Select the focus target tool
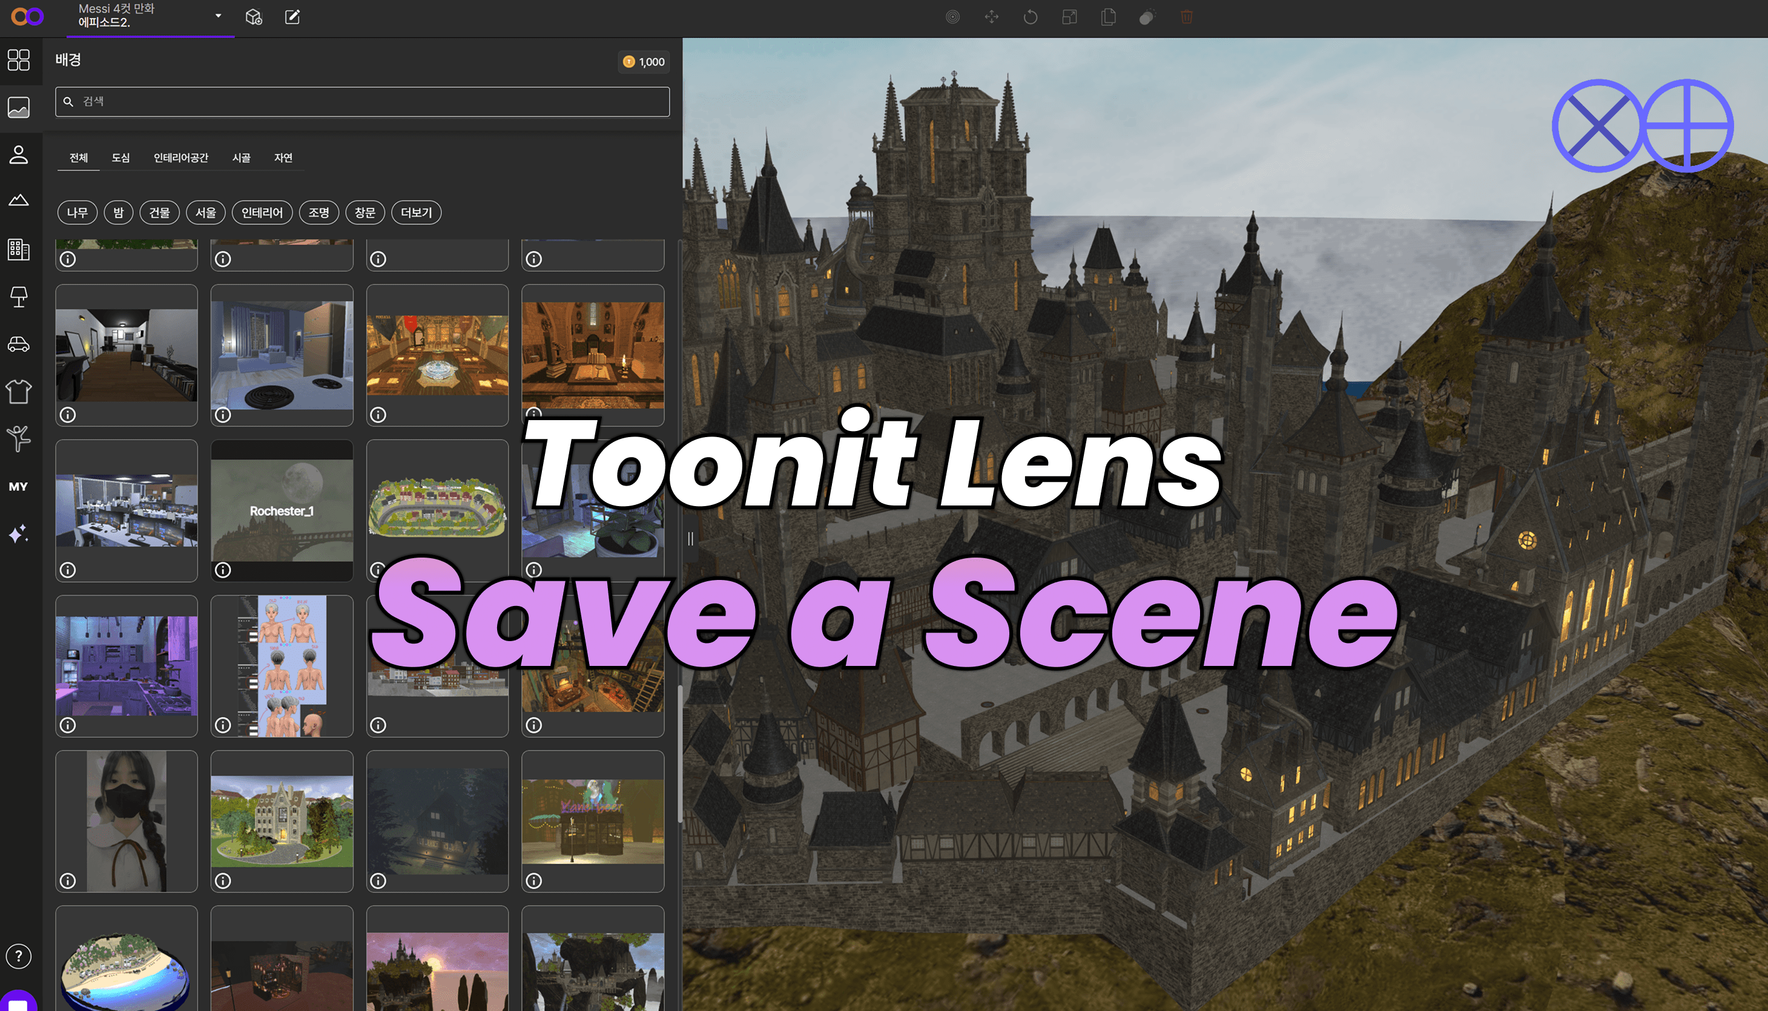Image resolution: width=1768 pixels, height=1011 pixels. click(953, 17)
